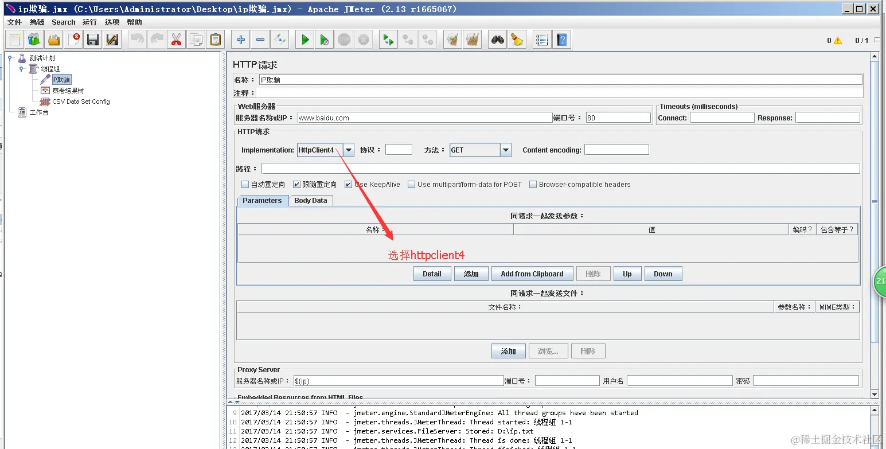Click the Down button
Image resolution: width=886 pixels, height=449 pixels.
[663, 274]
